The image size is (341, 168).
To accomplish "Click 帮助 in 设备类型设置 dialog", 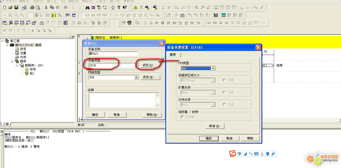I will click(x=250, y=138).
